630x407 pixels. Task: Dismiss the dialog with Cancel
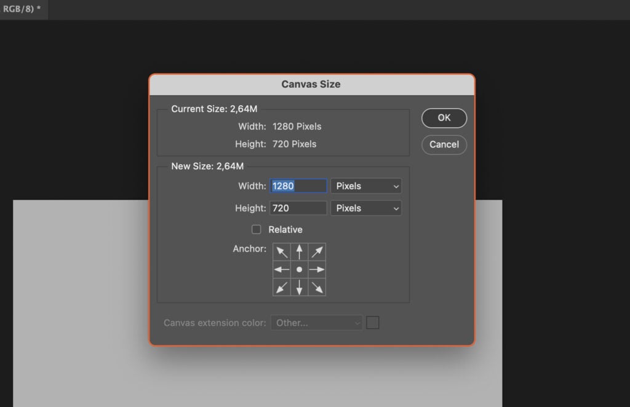click(444, 144)
